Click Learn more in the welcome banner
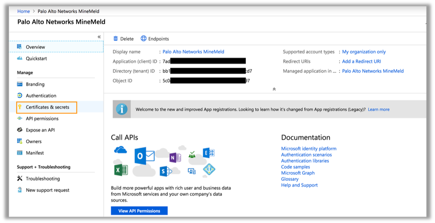The height and width of the screenshot is (223, 435). click(378, 110)
